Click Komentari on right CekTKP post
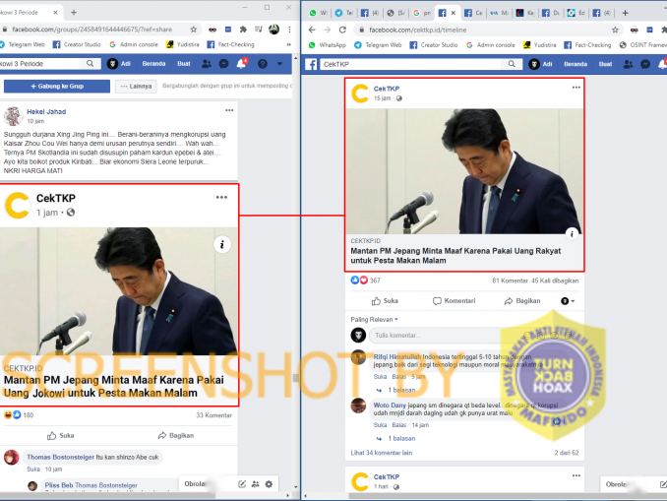Viewport: 667px width, 501px height. [x=454, y=301]
